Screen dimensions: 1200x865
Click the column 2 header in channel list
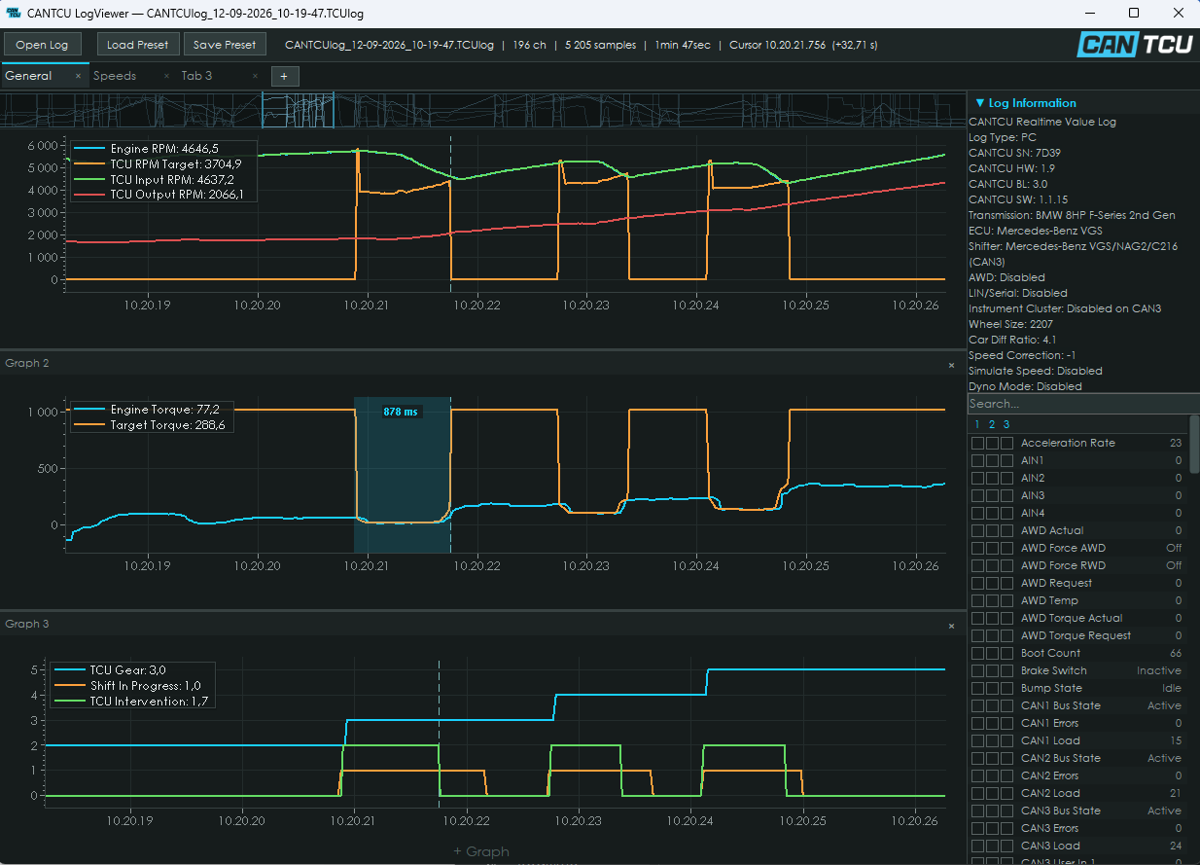pos(992,424)
